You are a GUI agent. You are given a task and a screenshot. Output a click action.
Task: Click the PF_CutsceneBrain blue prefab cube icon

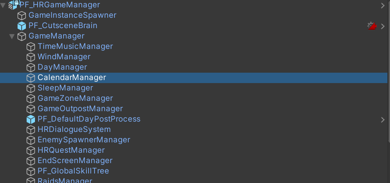22,26
